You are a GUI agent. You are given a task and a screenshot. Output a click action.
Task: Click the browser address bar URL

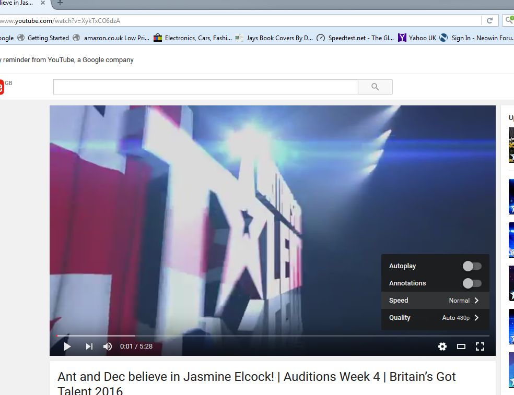[60, 21]
